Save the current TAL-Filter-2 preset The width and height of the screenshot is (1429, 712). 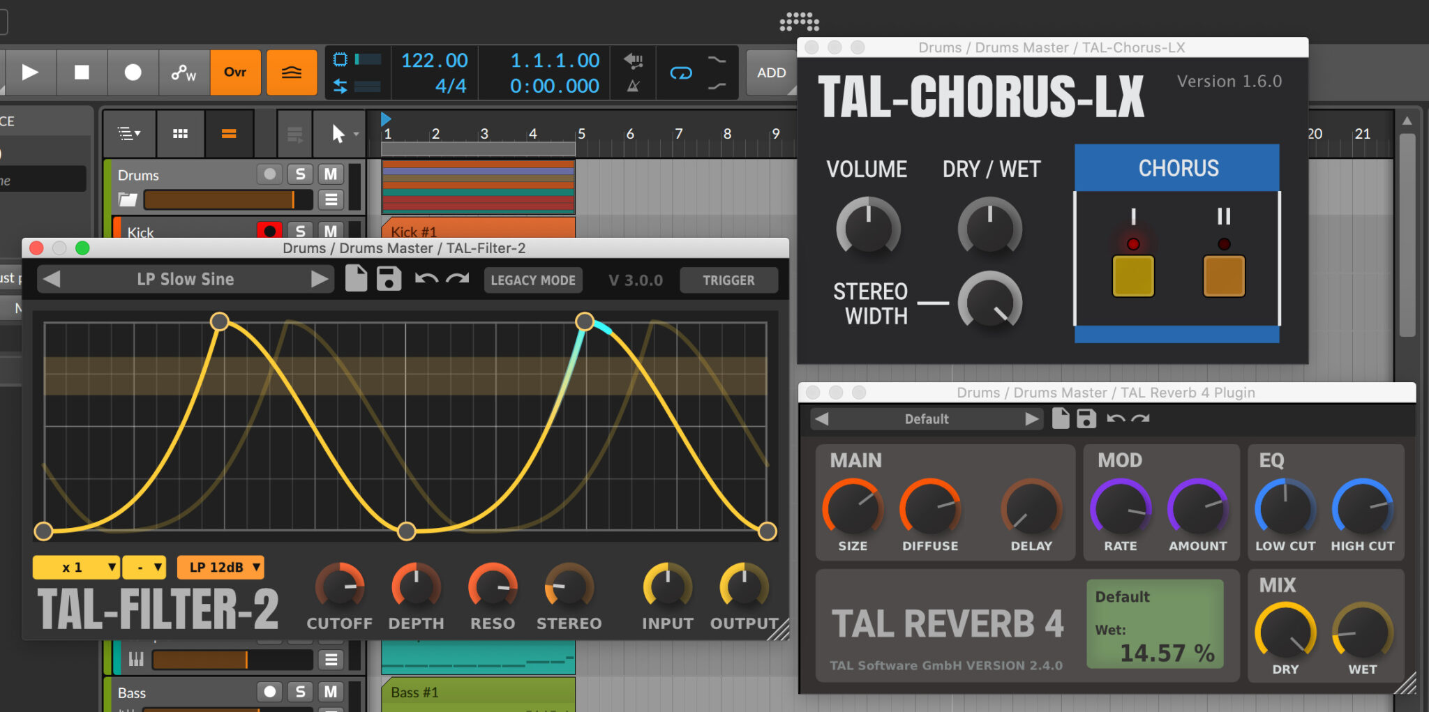[389, 279]
